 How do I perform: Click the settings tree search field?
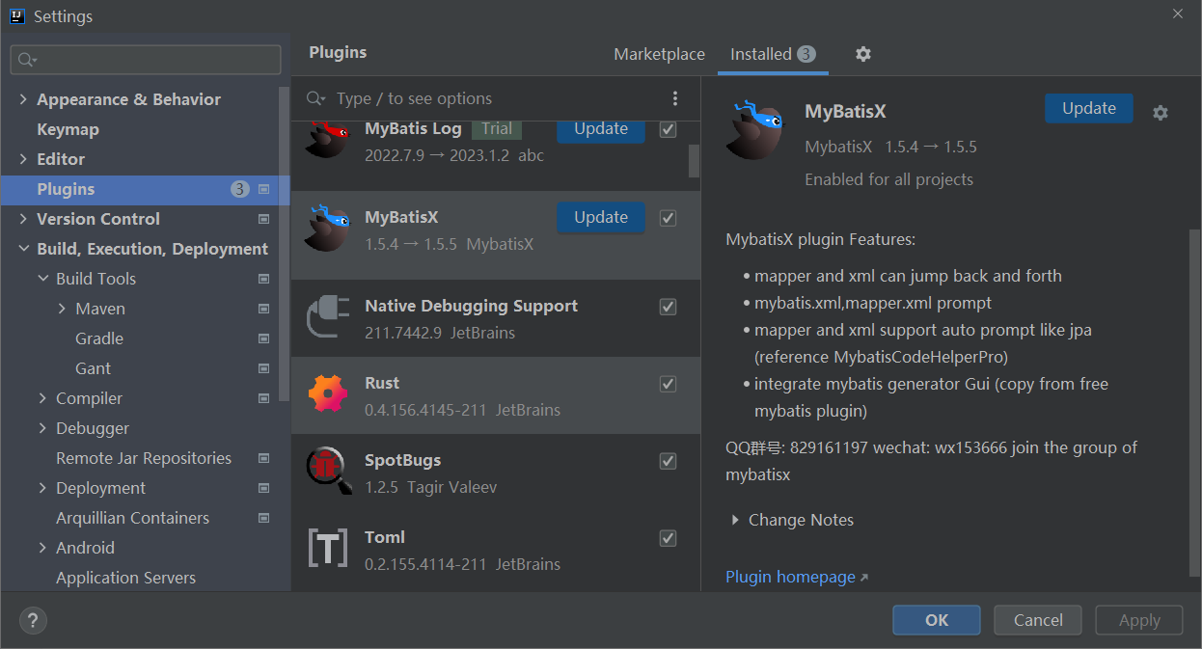tap(146, 60)
